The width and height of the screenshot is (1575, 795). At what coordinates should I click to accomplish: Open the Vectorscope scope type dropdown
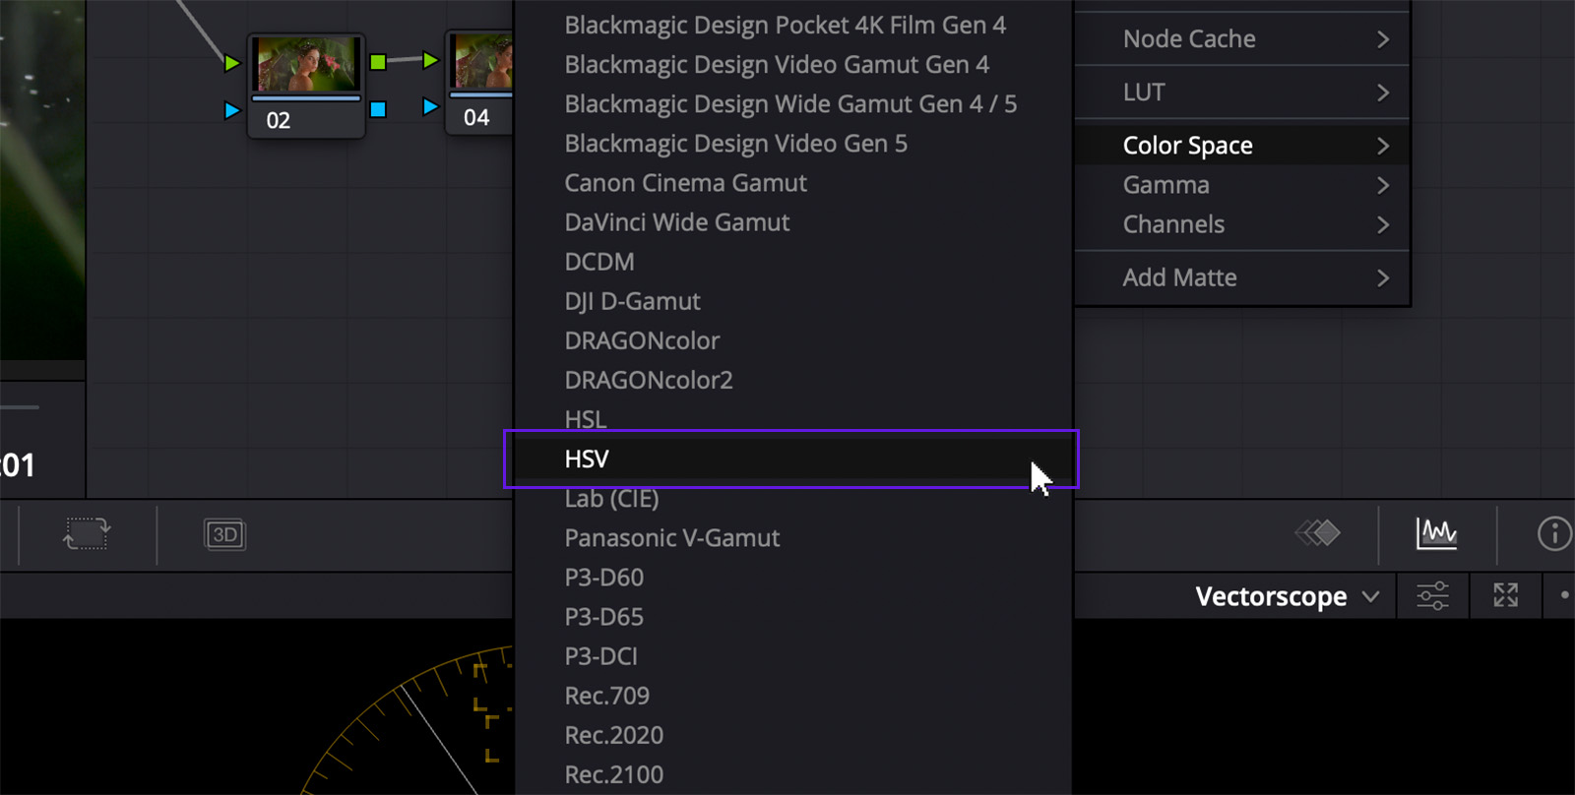(x=1287, y=596)
